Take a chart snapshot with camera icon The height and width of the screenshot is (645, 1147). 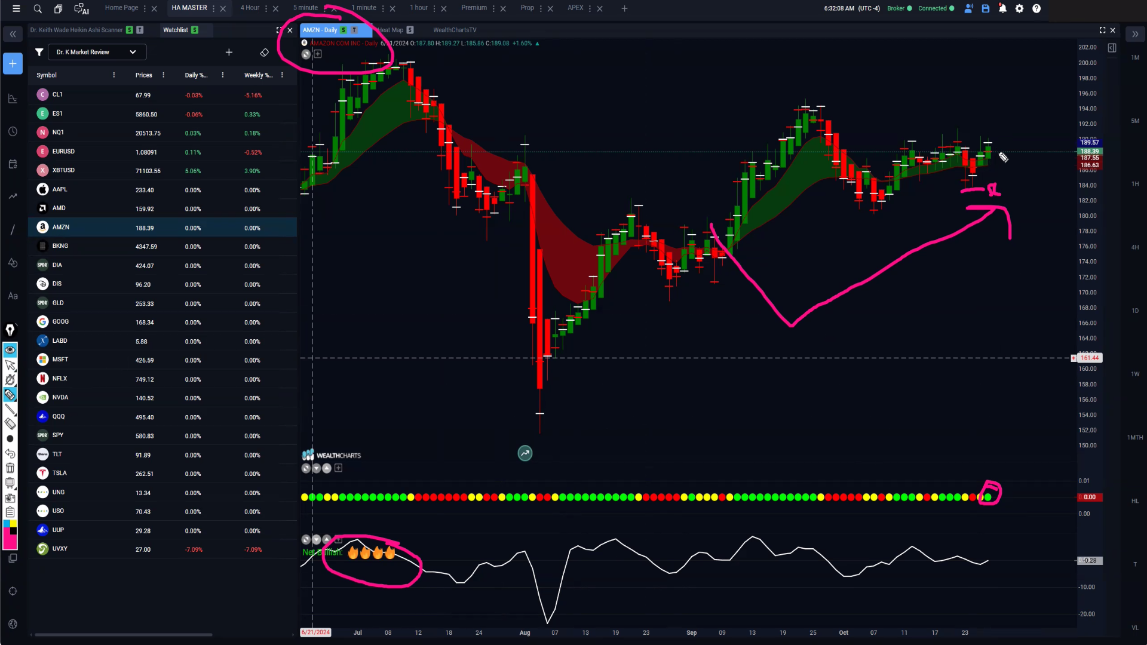click(10, 497)
